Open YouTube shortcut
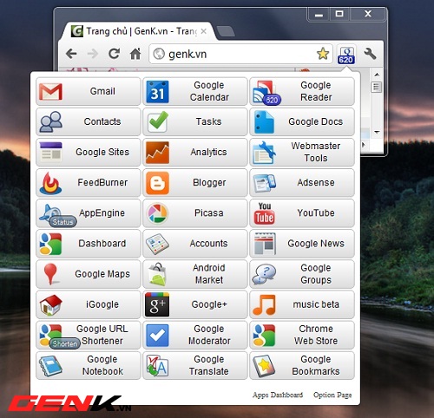This screenshot has width=434, height=418. click(x=302, y=213)
